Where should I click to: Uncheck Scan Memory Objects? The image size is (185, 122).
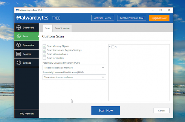point(44,46)
